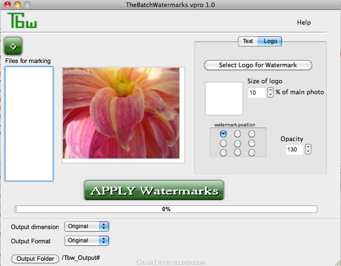The height and width of the screenshot is (266, 341).
Task: Increase logo size with stepper up arrow
Action: [x=270, y=90]
